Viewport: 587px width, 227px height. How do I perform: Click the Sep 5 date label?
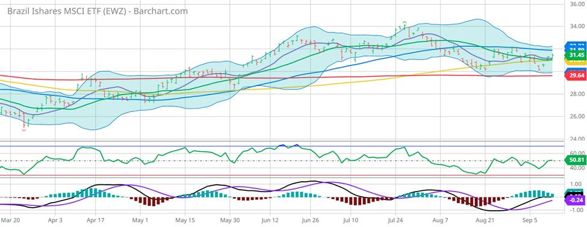point(530,220)
